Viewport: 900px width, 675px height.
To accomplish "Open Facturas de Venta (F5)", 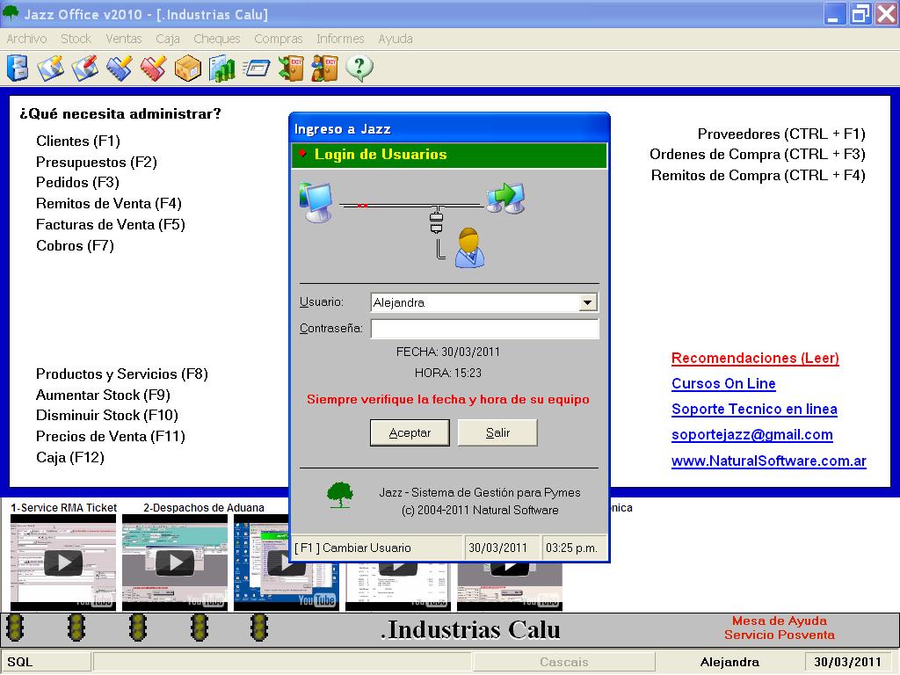I will point(110,224).
